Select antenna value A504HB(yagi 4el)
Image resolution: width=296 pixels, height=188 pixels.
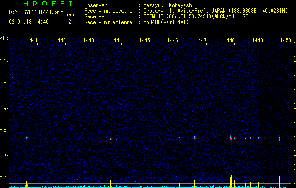[166, 22]
